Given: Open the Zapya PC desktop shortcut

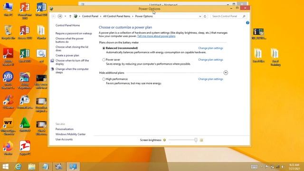Looking at the screenshot, I should (x=25, y=148).
